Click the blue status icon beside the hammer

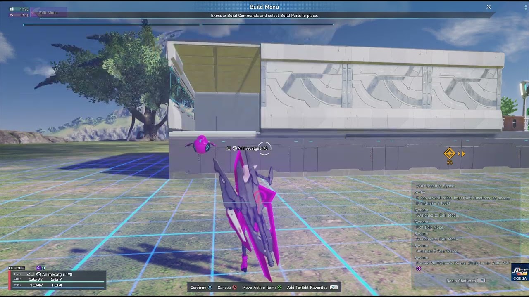(x=43, y=268)
